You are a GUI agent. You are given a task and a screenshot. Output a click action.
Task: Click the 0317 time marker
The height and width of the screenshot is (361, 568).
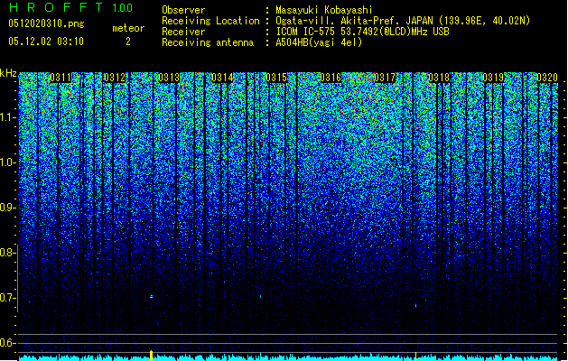(385, 78)
